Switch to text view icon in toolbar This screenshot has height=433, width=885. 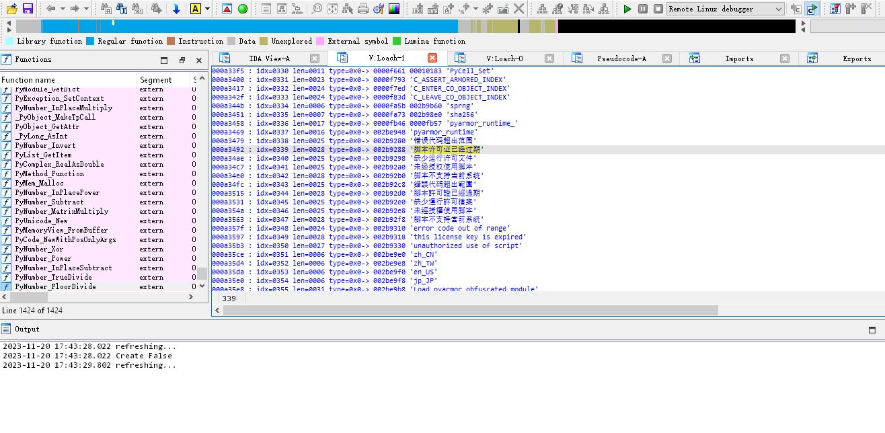click(266, 9)
